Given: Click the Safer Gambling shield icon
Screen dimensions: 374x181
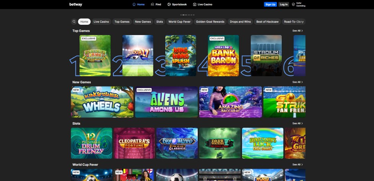Looking at the screenshot, I should click(293, 4).
